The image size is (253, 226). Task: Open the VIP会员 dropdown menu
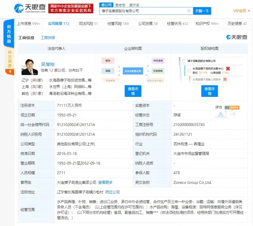click(241, 11)
